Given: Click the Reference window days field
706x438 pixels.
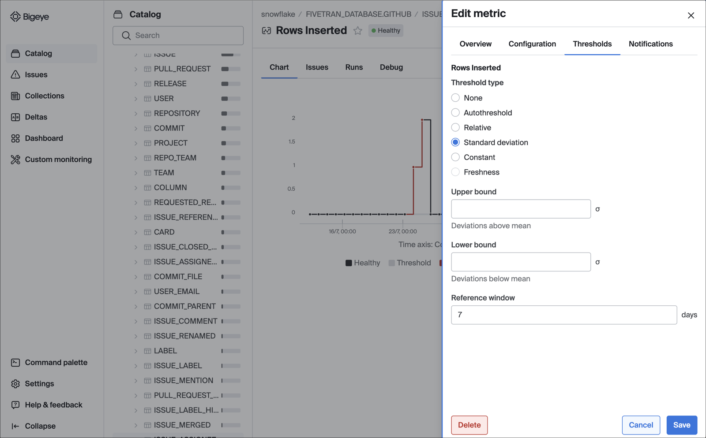Looking at the screenshot, I should point(564,315).
